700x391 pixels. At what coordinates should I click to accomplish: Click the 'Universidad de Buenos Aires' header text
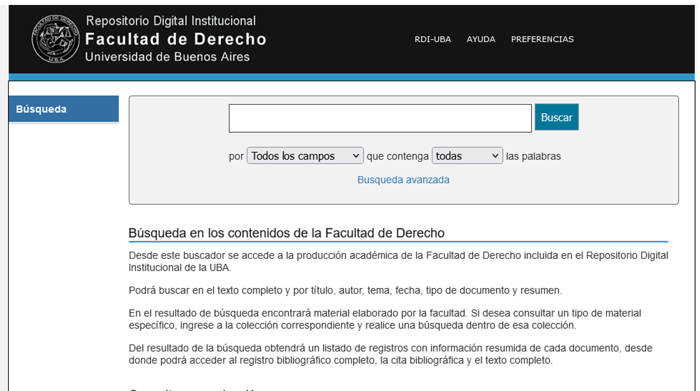[x=168, y=56]
